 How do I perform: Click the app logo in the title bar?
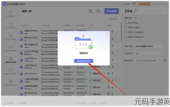(x=5, y=4)
